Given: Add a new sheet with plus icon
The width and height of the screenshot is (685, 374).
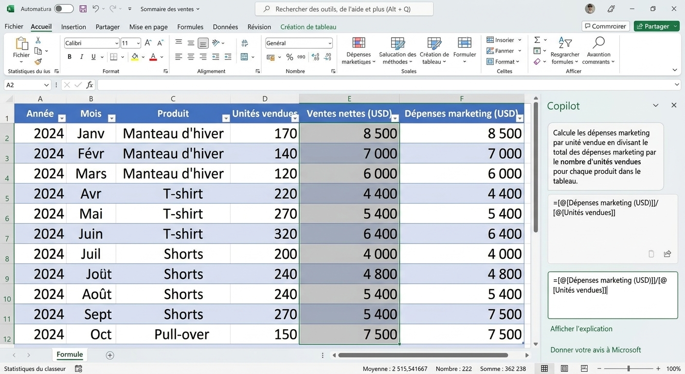Looking at the screenshot, I should click(x=110, y=355).
